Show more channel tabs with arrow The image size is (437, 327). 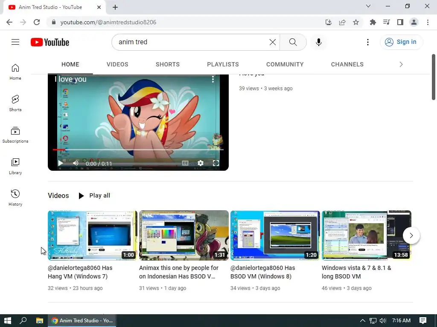(x=401, y=64)
